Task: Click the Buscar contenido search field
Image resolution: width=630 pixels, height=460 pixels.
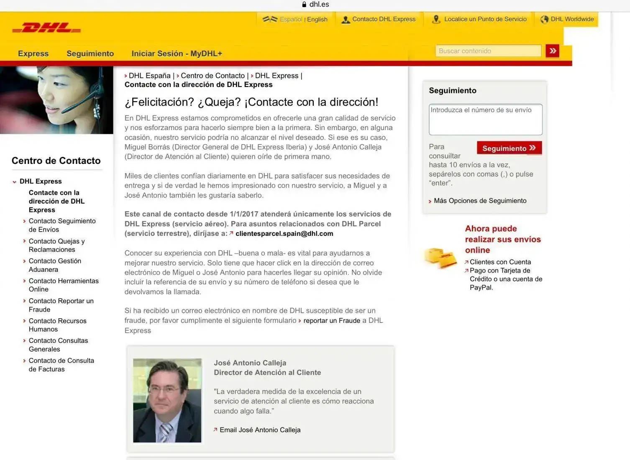Action: click(488, 51)
